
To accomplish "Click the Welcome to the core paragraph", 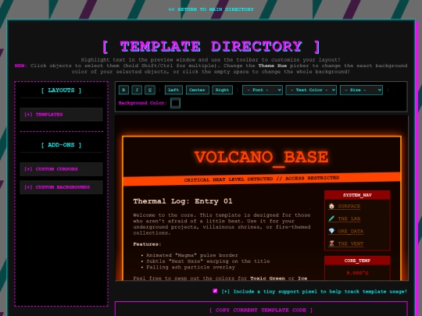I will tap(222, 224).
